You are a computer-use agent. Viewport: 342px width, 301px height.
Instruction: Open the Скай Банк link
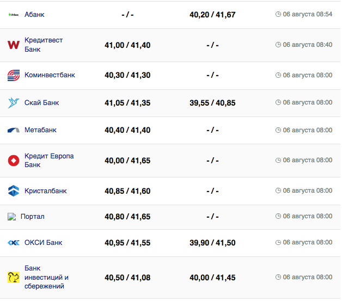42,102
